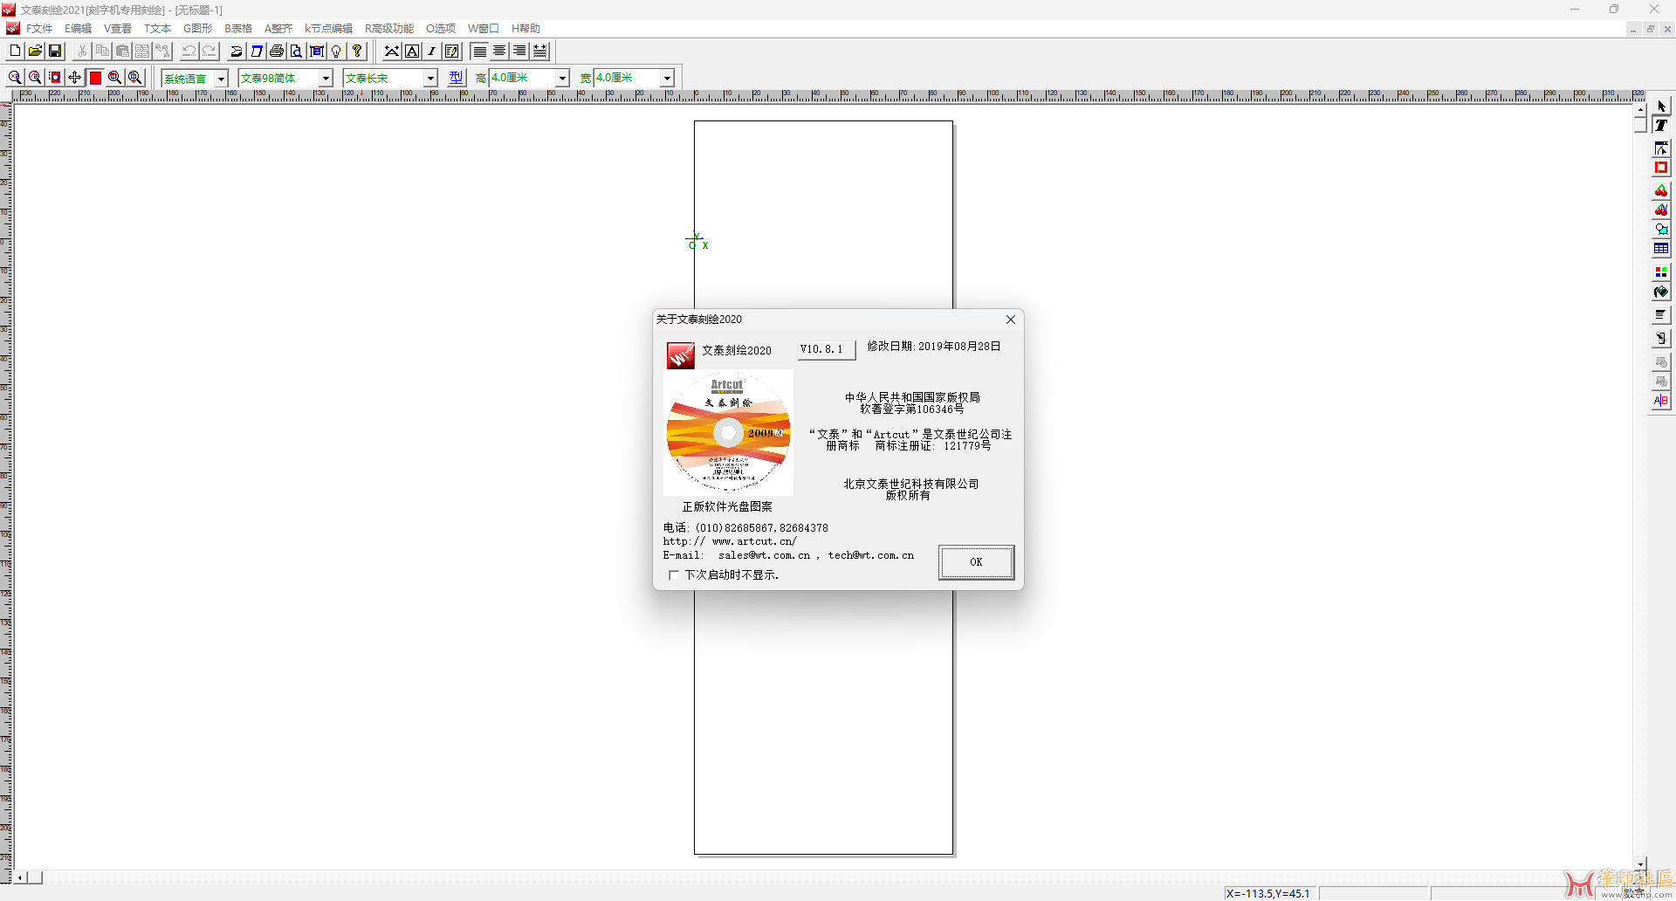Click the red square fill swatch
The height and width of the screenshot is (901, 1676).
click(95, 78)
